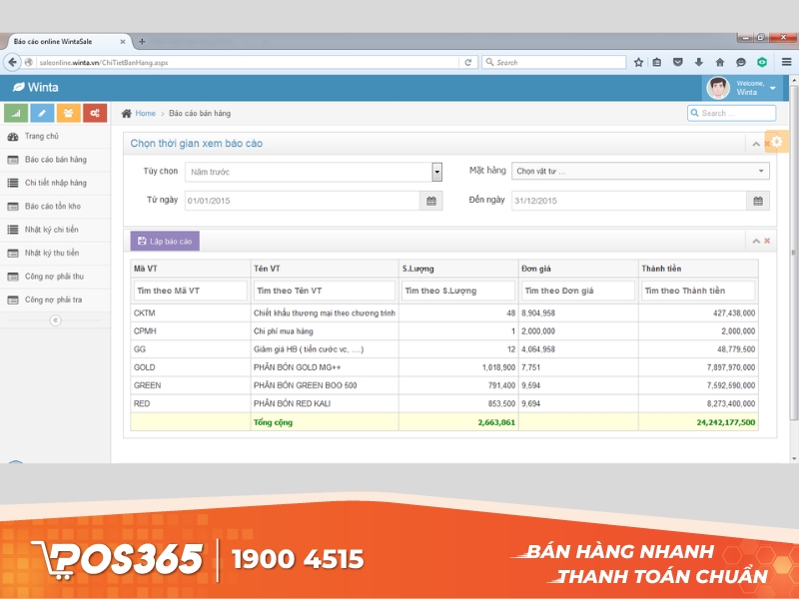
Task: Click the Winta logo in header
Action: pyautogui.click(x=36, y=88)
